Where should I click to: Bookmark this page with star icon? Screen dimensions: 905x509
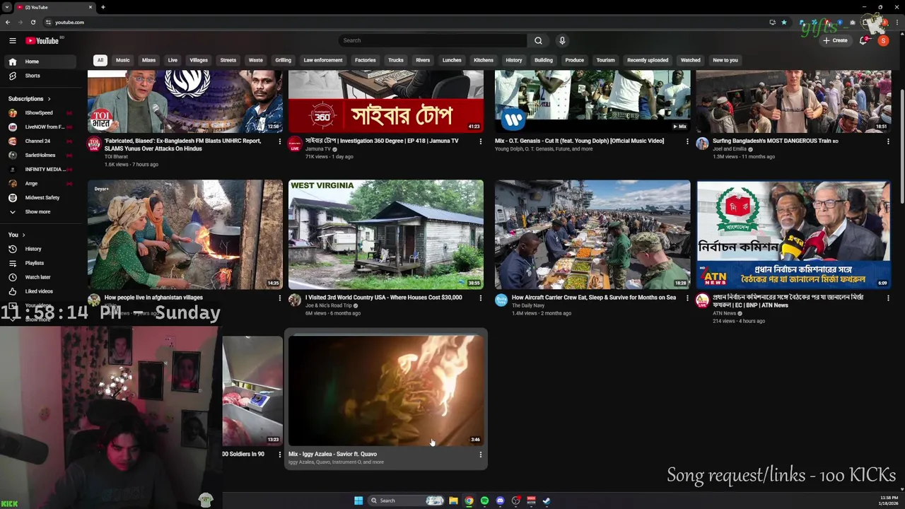point(783,22)
